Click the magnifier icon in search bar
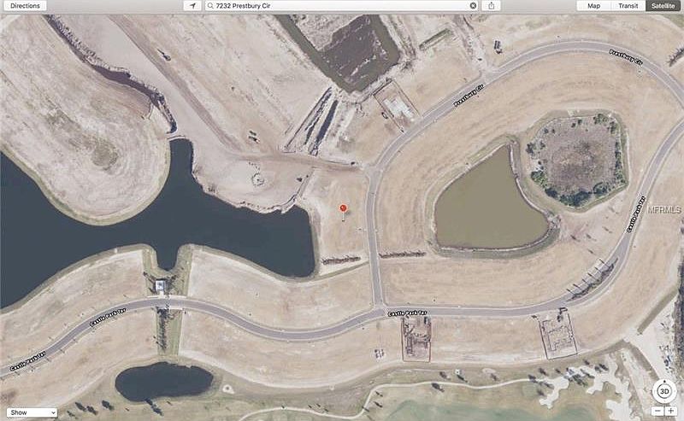Viewport: 684px width, 421px height. (210, 6)
